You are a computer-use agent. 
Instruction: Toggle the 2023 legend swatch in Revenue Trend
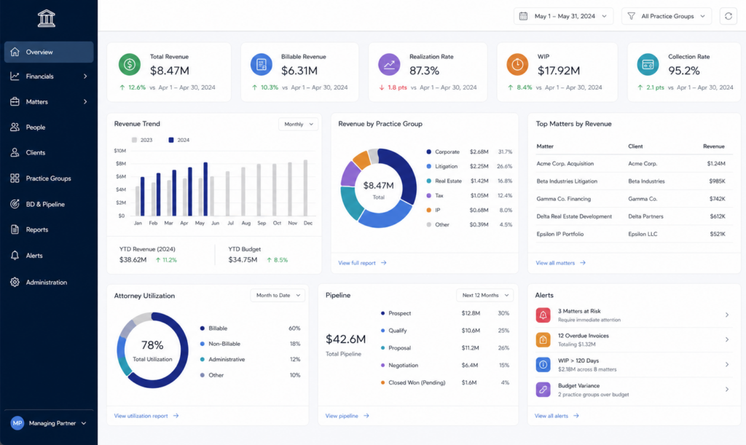coord(134,140)
